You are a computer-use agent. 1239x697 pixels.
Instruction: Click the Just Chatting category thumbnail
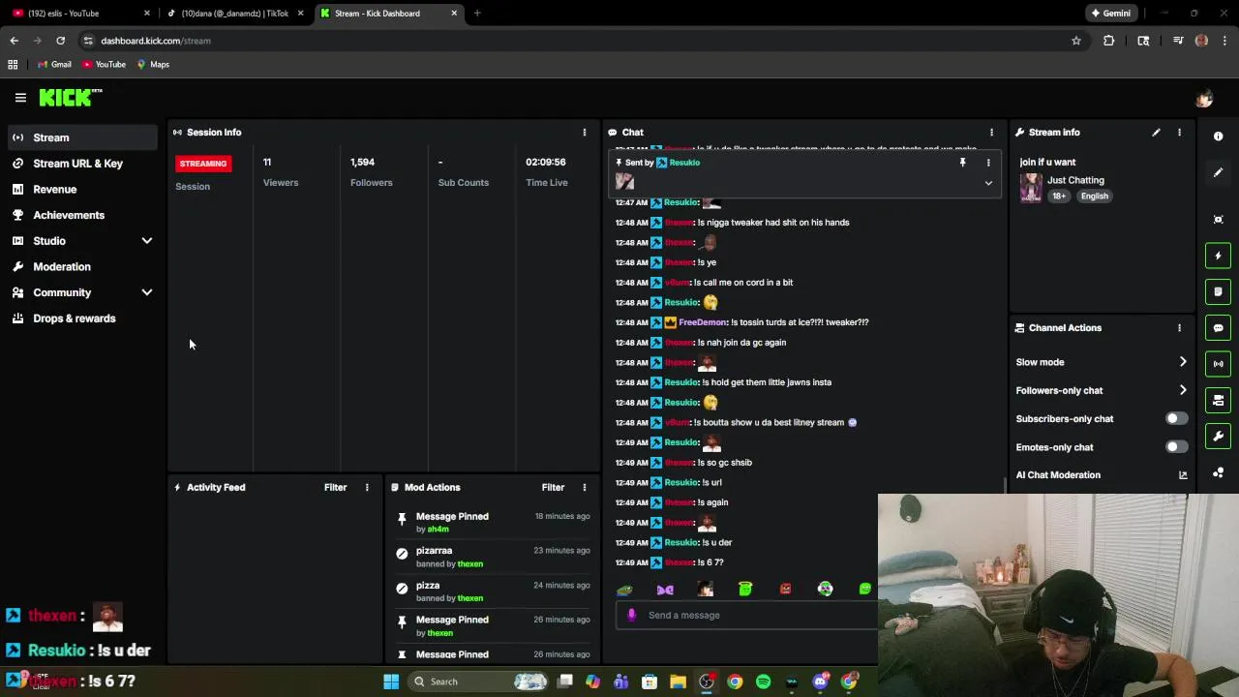[x=1031, y=188]
